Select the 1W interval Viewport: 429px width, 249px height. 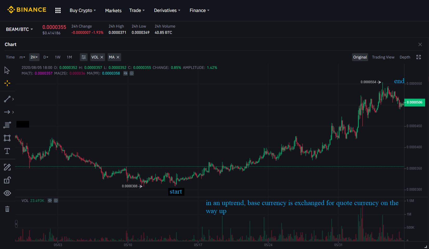[58, 57]
